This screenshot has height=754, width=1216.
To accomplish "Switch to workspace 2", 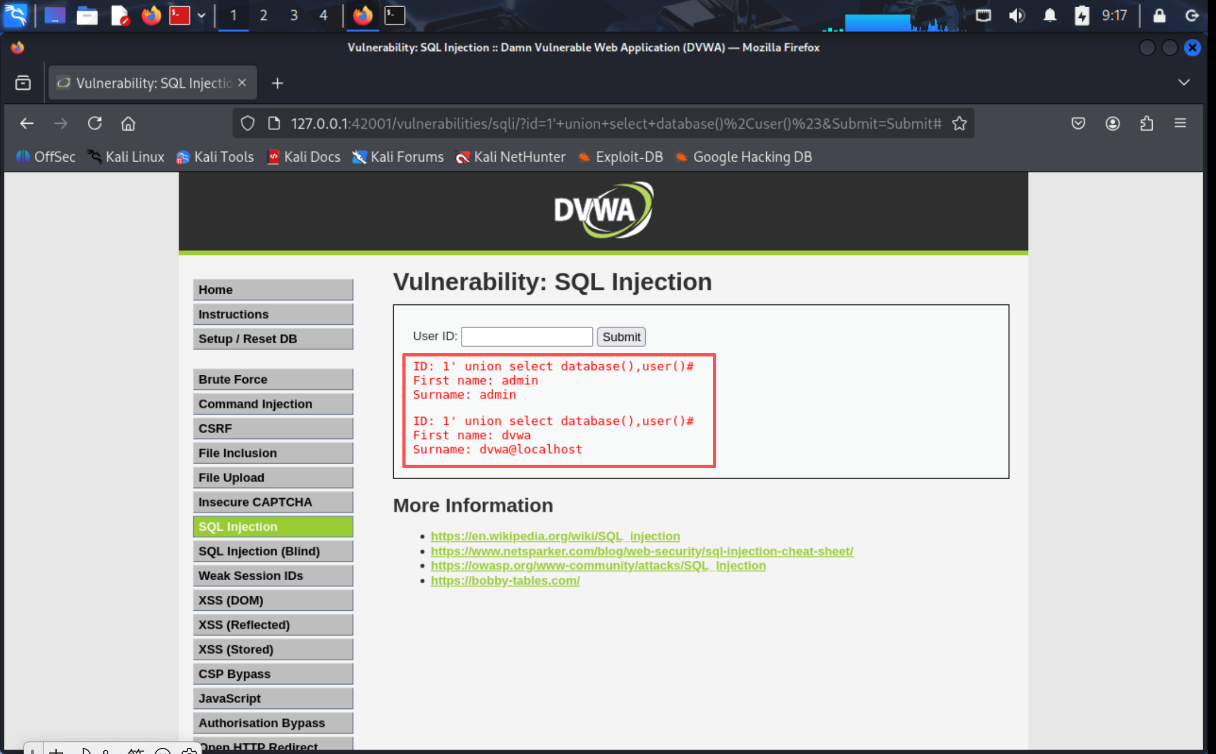I will [x=263, y=16].
